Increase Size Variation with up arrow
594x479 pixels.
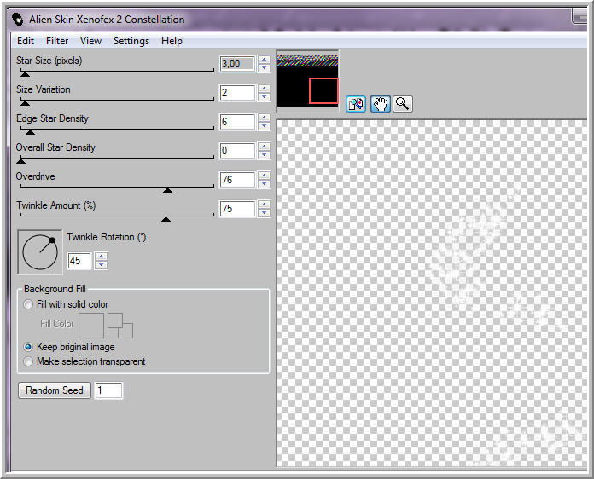tap(264, 89)
